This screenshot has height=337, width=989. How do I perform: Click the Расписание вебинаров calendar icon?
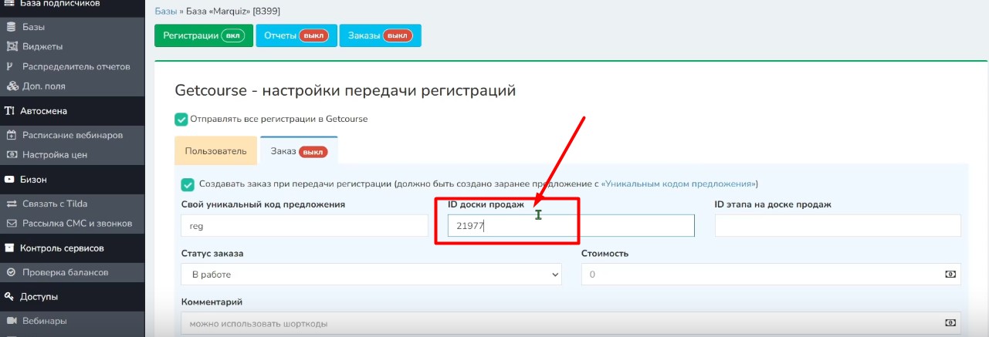[12, 135]
